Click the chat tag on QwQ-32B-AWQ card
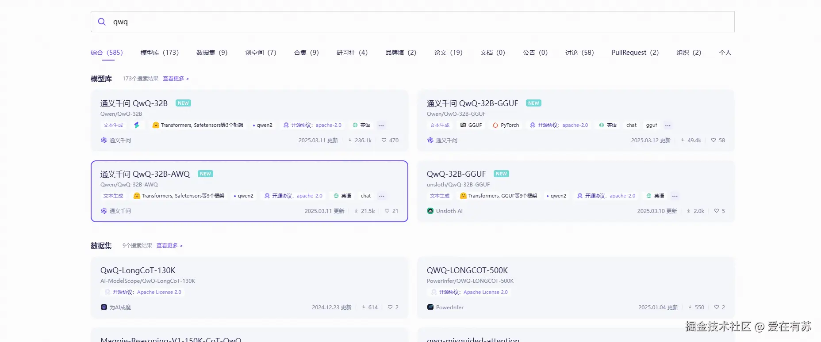 (366, 196)
